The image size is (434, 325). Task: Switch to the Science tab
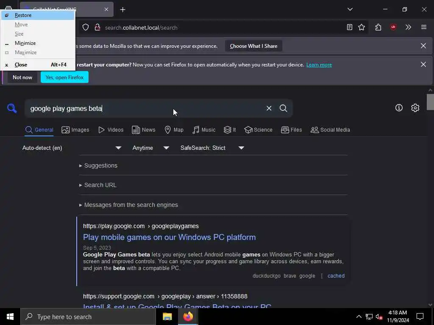tap(258, 130)
